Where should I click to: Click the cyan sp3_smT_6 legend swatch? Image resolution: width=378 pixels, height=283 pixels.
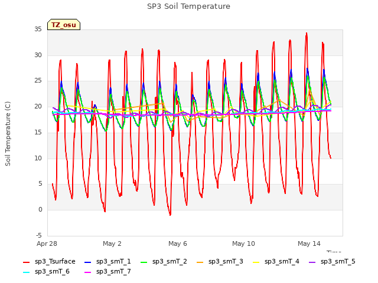[x=26, y=272]
